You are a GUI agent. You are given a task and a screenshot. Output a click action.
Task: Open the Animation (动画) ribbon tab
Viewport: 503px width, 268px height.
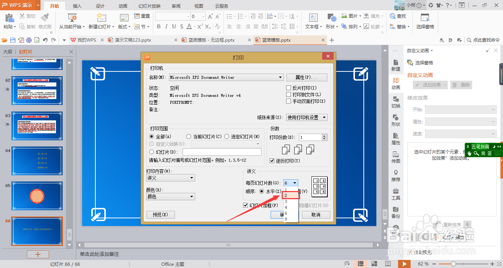pos(123,6)
